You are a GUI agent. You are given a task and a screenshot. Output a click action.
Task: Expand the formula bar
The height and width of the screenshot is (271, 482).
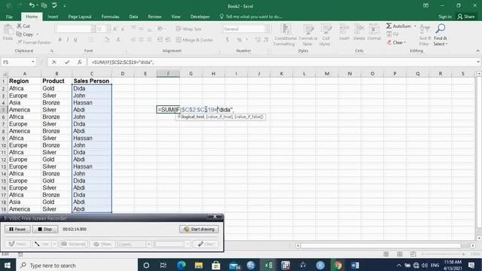coord(478,62)
